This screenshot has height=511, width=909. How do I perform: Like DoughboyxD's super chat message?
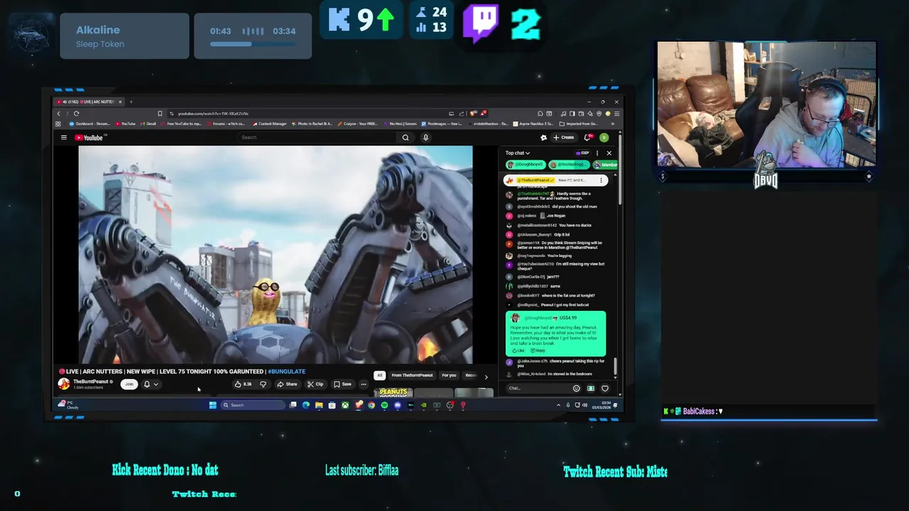518,351
